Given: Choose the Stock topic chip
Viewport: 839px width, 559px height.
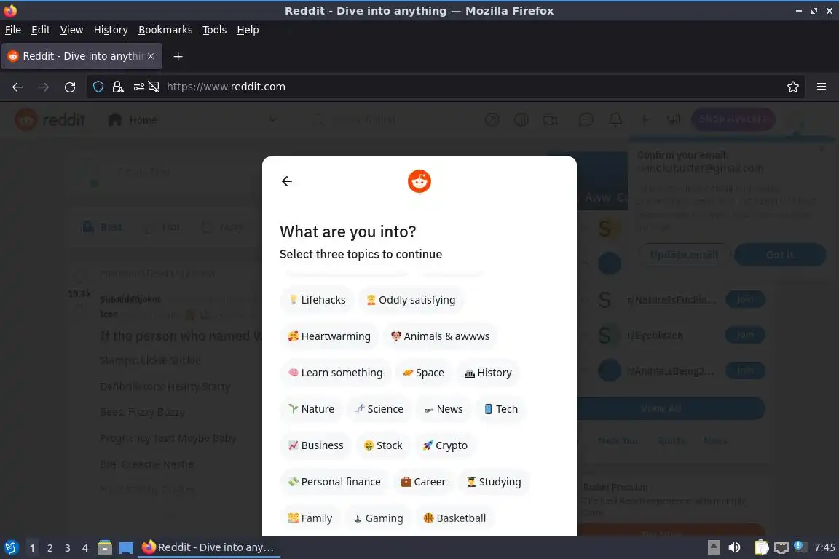Looking at the screenshot, I should coord(383,445).
